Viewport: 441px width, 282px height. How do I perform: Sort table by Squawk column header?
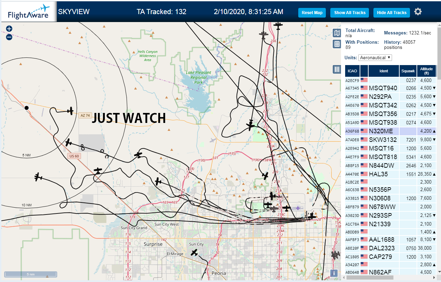coord(408,71)
